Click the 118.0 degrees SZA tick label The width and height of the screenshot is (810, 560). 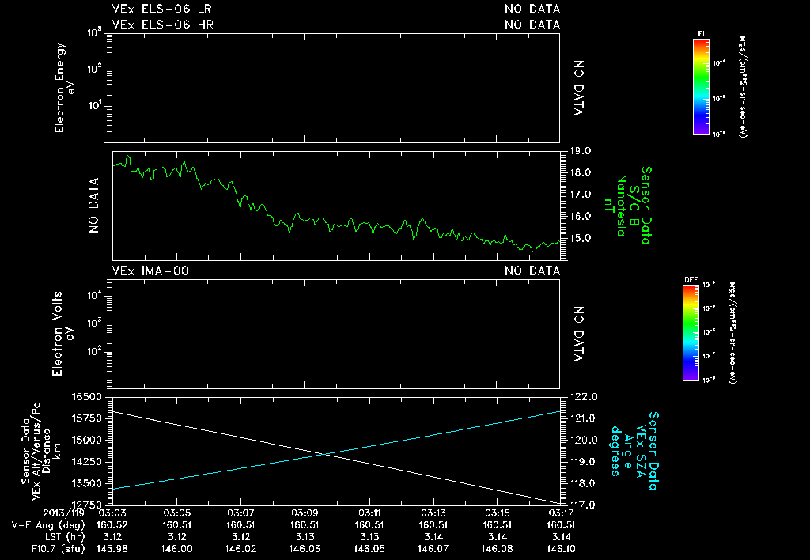[584, 483]
